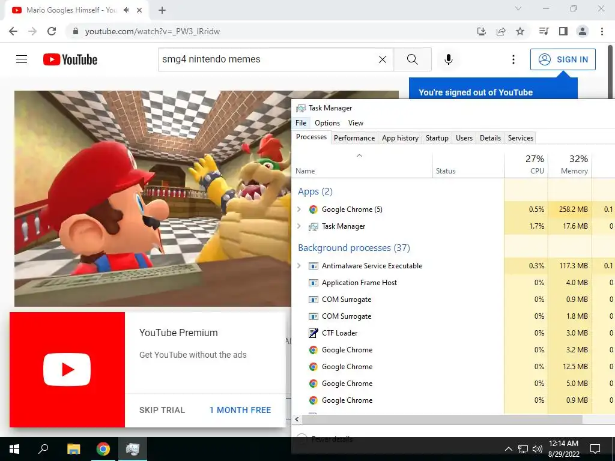This screenshot has width=615, height=461.
Task: Clear the YouTube search query
Action: click(x=383, y=59)
